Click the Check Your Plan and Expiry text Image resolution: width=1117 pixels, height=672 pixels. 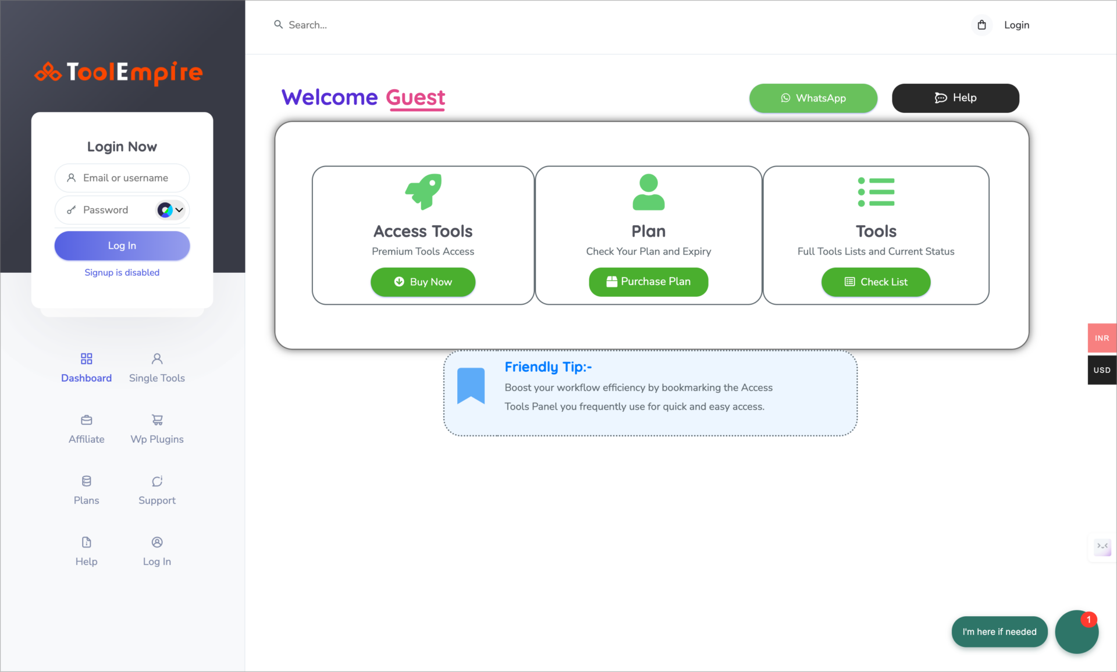coord(649,251)
